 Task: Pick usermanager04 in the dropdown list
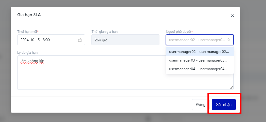point(198,69)
